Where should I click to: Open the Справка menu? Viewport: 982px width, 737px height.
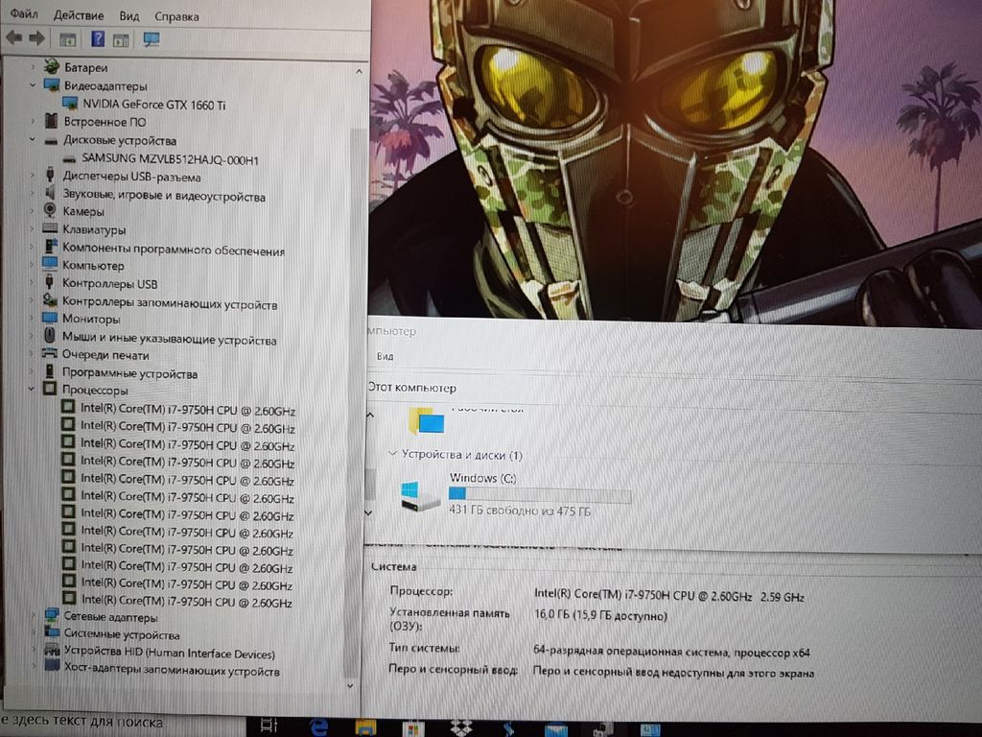[x=176, y=15]
